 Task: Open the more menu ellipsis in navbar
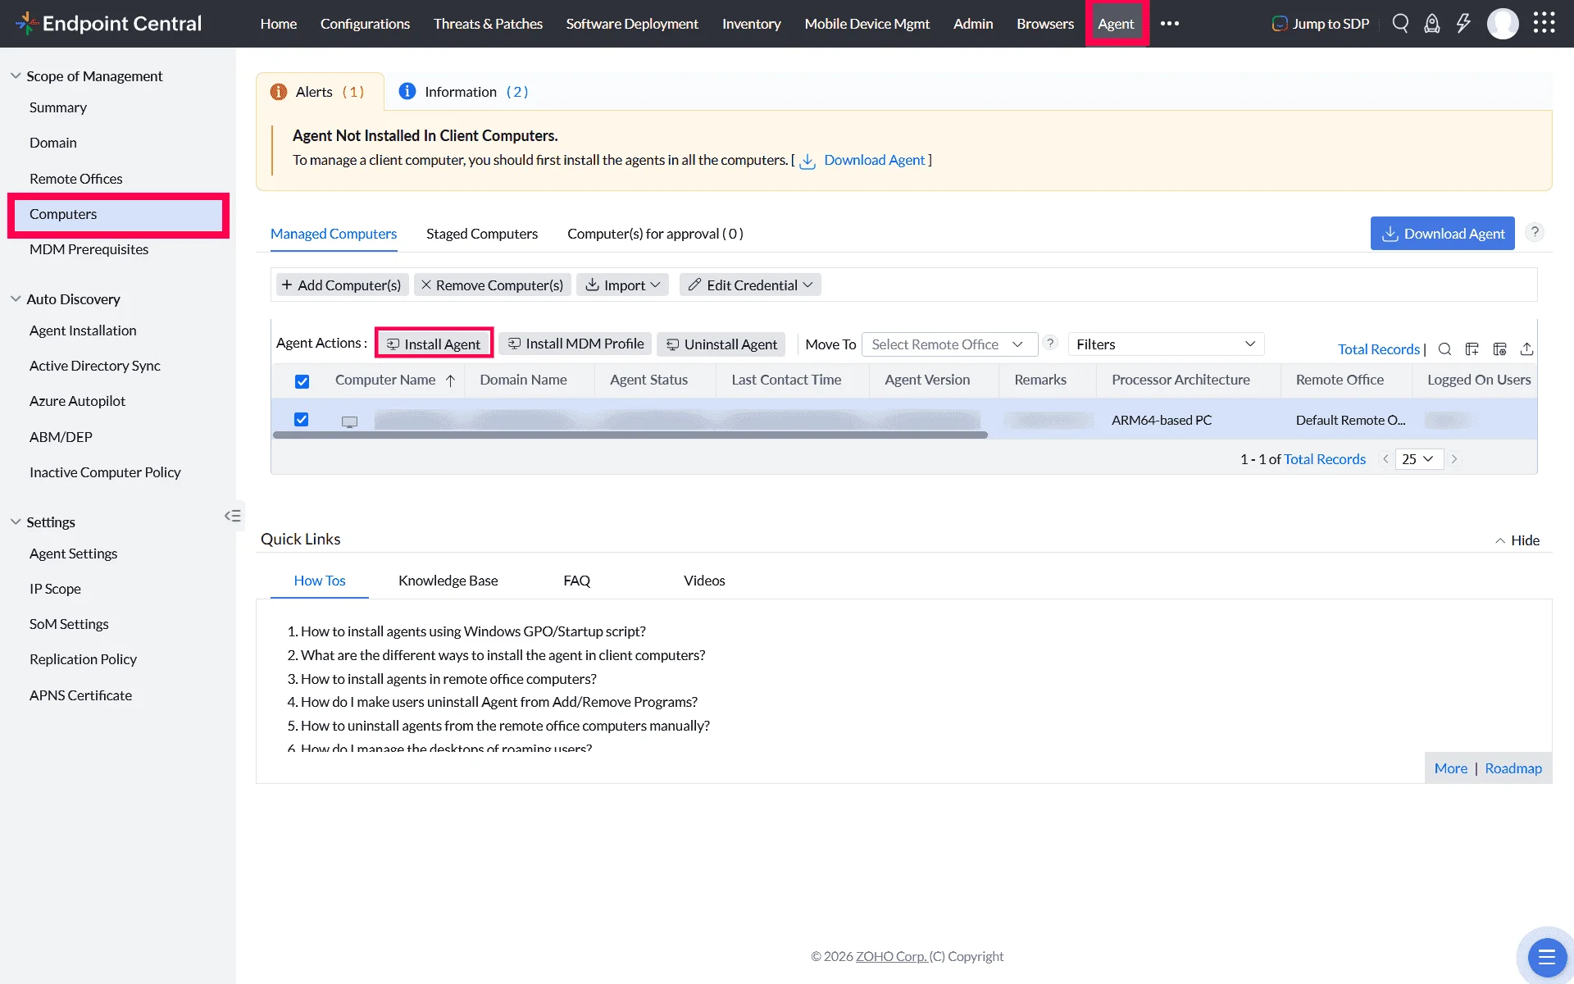pyautogui.click(x=1170, y=24)
